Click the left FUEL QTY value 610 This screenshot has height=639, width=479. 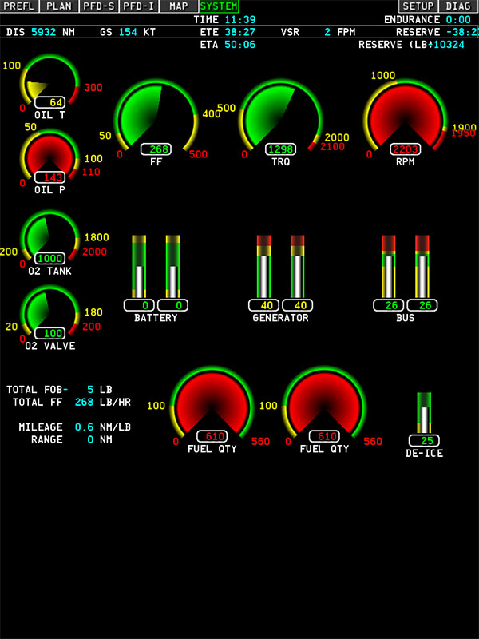click(x=212, y=436)
